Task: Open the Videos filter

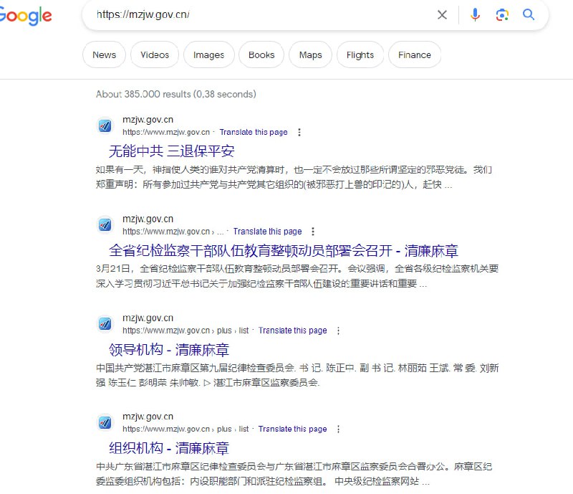Action: point(154,54)
